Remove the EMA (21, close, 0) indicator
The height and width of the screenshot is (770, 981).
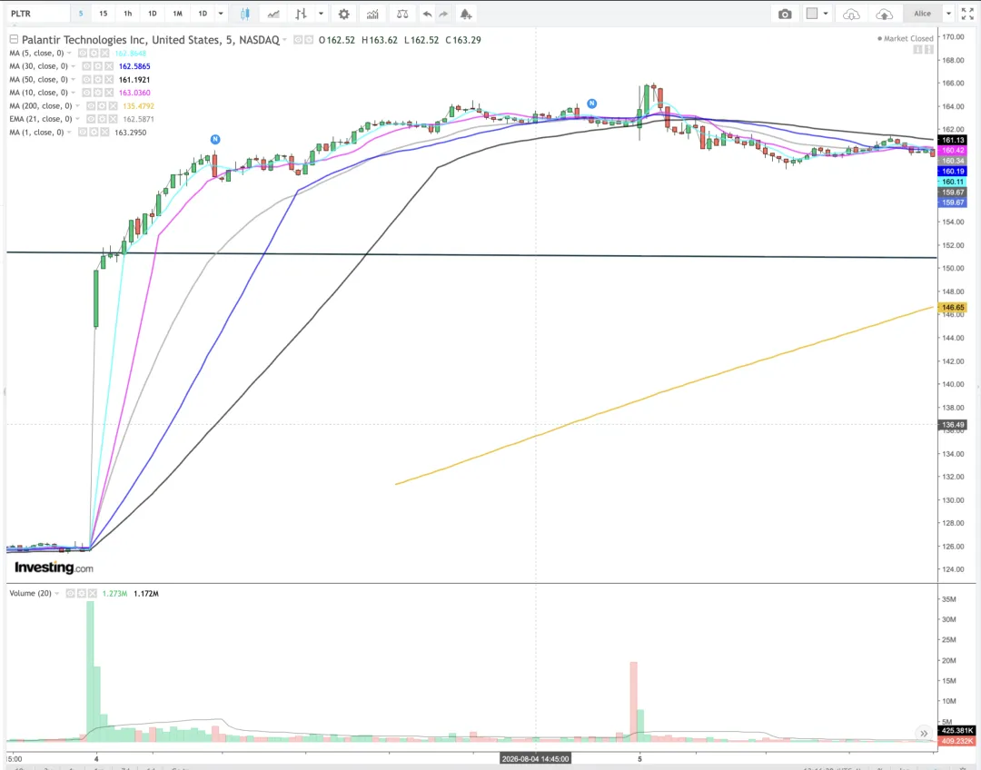[x=114, y=119]
